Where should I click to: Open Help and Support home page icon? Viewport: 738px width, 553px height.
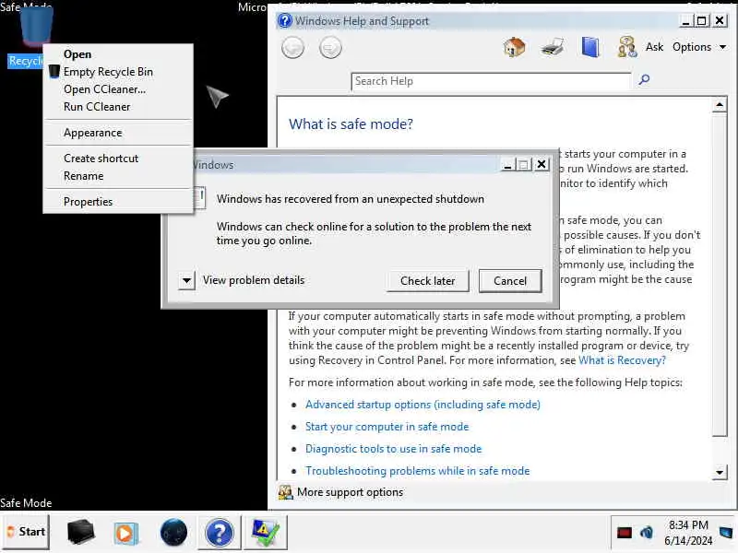click(515, 48)
